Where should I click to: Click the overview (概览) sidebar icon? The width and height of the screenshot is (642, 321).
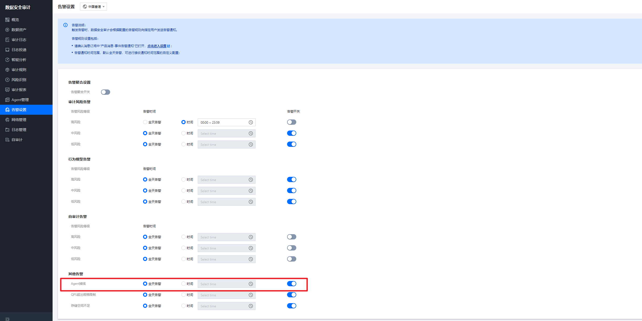tap(7, 20)
